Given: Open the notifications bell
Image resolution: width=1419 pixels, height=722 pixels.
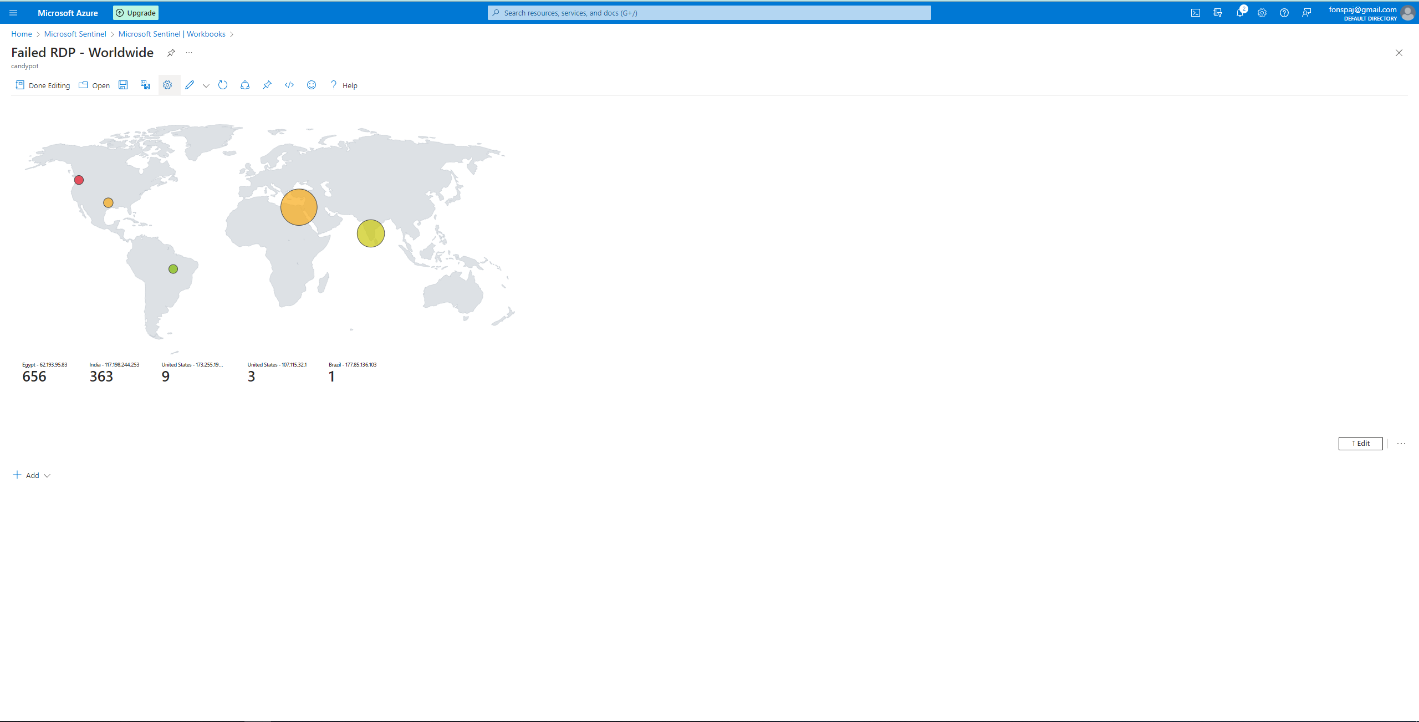Looking at the screenshot, I should click(1240, 13).
